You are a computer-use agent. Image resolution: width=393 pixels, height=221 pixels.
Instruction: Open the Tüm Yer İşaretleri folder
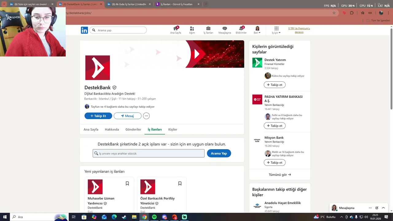(x=378, y=20)
